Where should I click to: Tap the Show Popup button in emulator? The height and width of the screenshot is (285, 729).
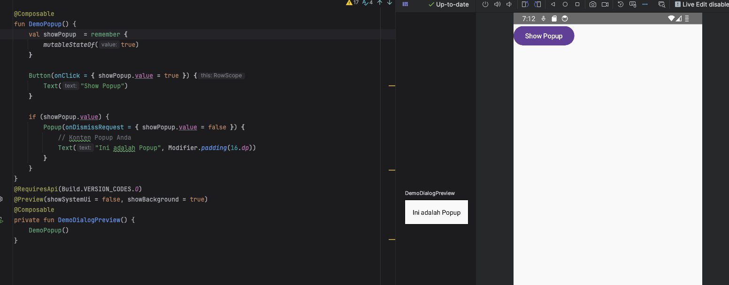[544, 36]
